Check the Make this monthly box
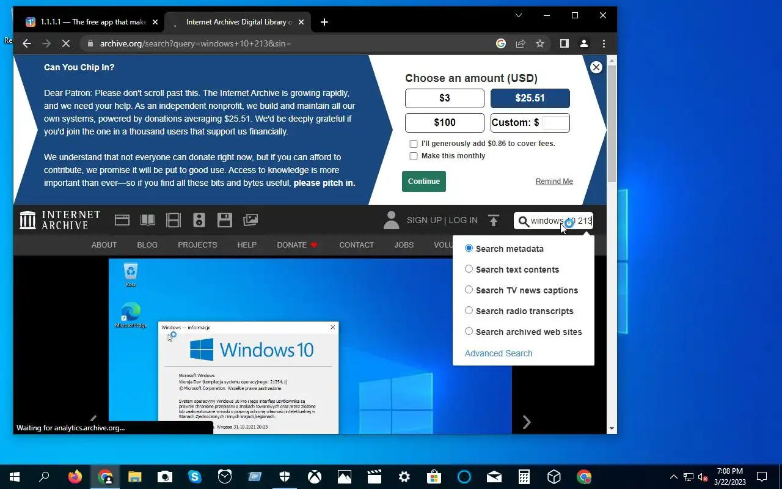 click(414, 156)
